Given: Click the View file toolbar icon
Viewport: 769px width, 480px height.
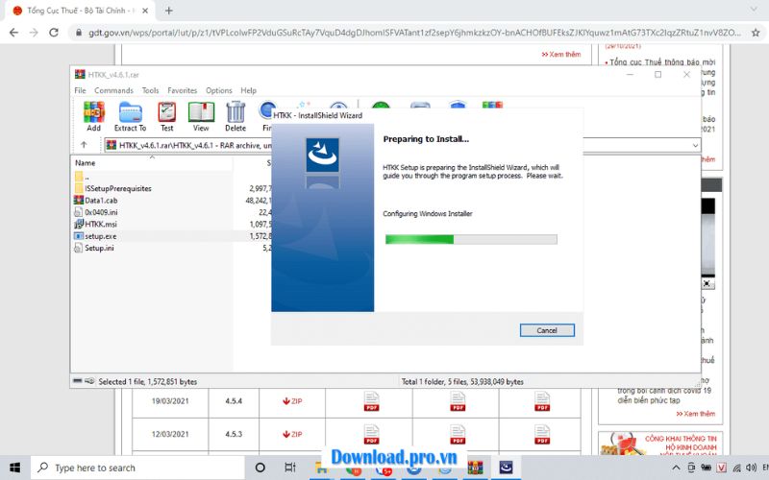Looking at the screenshot, I should [201, 115].
